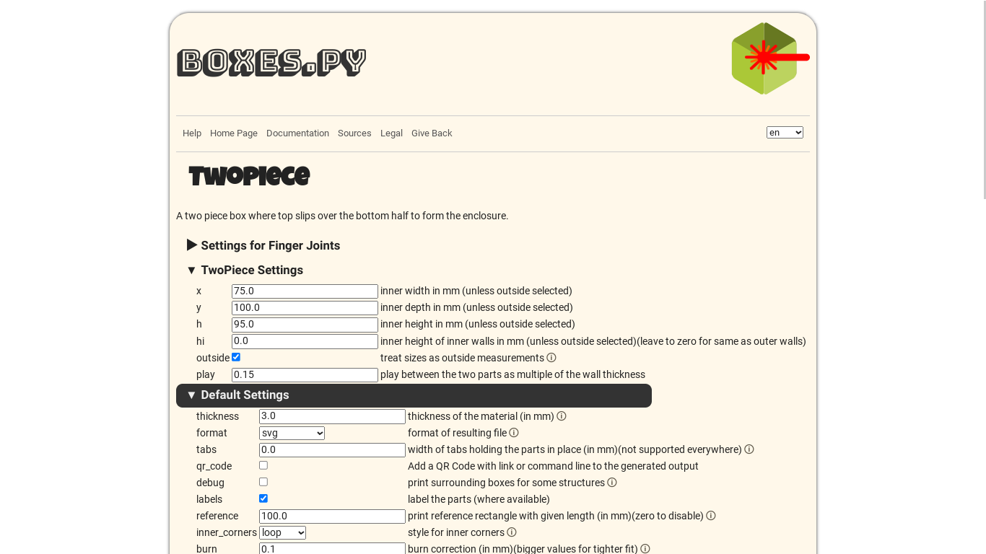
Task: Open info icon for inner corners style
Action: pos(512,532)
